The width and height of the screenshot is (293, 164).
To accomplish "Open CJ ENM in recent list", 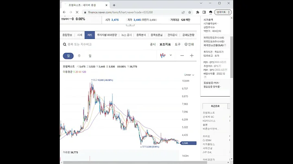I will [207, 140].
